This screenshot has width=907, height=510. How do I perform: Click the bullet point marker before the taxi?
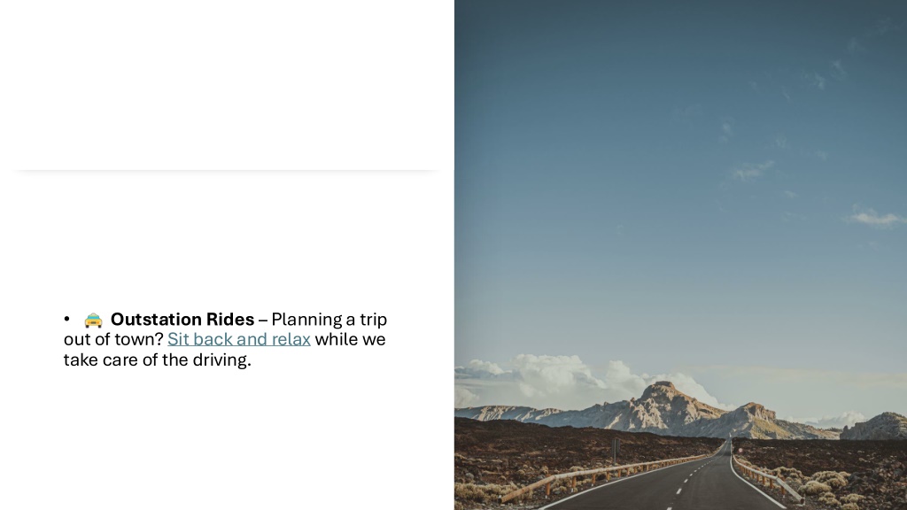pyautogui.click(x=67, y=319)
